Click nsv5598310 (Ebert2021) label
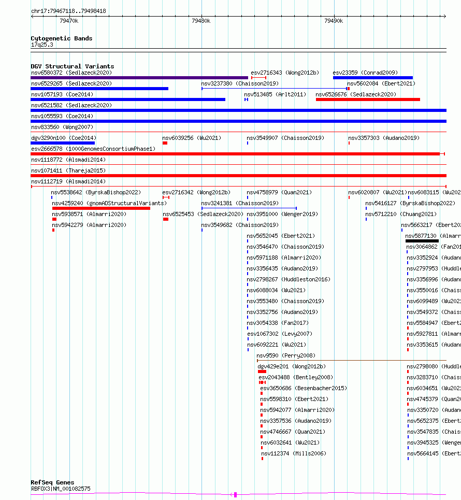 294,399
